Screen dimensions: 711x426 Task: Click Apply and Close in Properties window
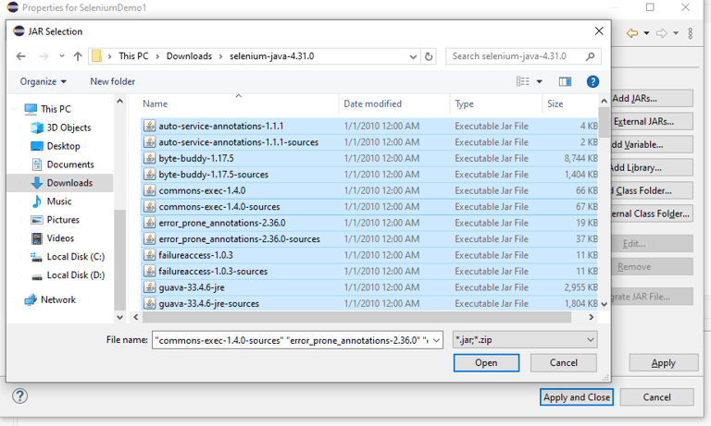pos(577,397)
